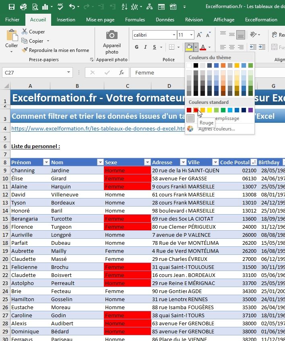Expand the Name Box dropdown for C27
The image size is (285, 341).
click(68, 72)
